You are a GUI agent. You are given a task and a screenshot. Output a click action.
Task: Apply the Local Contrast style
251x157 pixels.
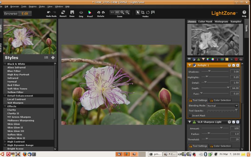point(17,99)
